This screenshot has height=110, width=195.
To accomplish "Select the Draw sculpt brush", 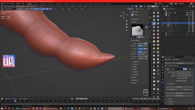I will point(154,13).
